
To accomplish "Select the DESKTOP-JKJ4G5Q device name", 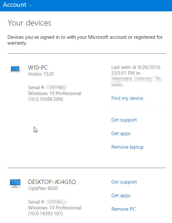I will click(x=52, y=182).
